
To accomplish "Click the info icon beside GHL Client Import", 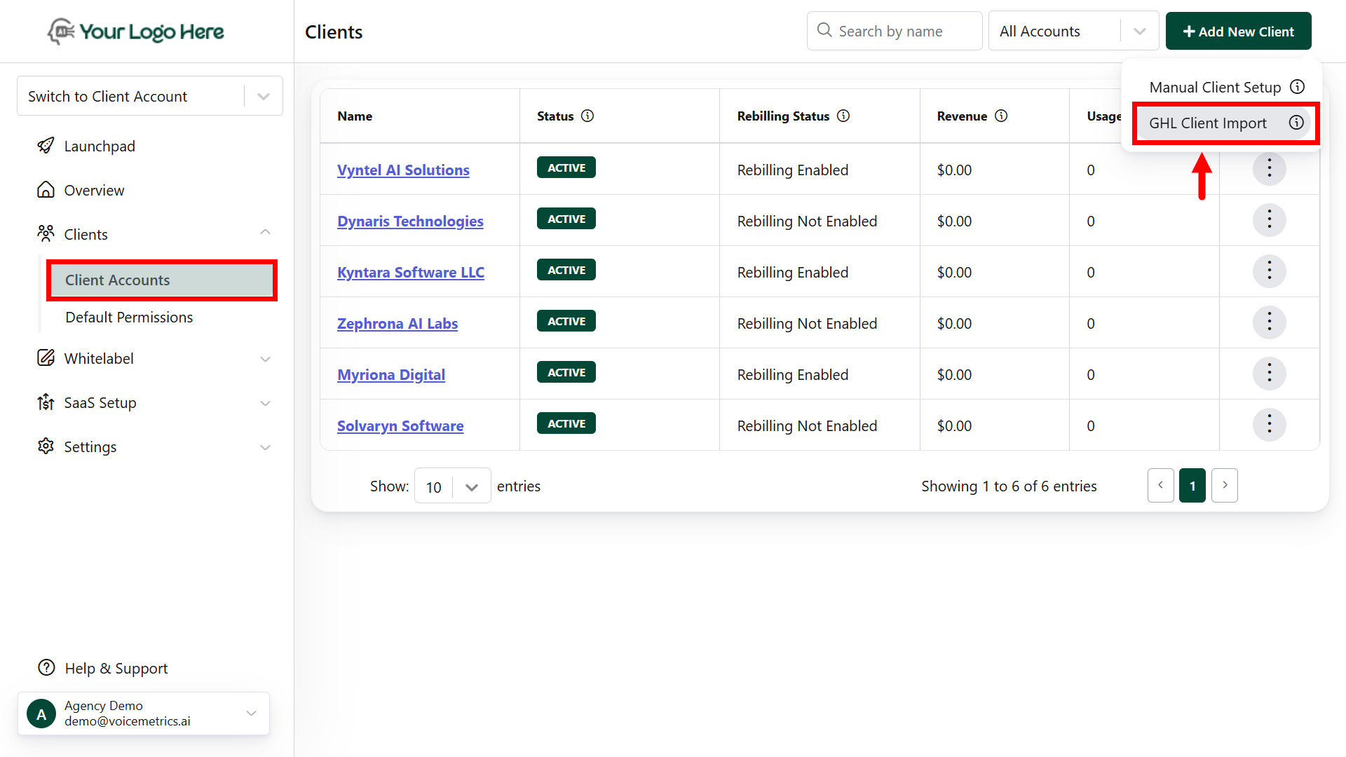I will tap(1296, 123).
